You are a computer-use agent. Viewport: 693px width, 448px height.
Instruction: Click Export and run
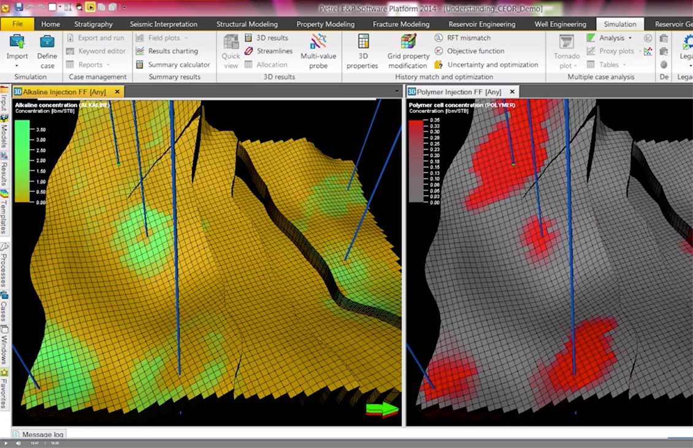102,37
